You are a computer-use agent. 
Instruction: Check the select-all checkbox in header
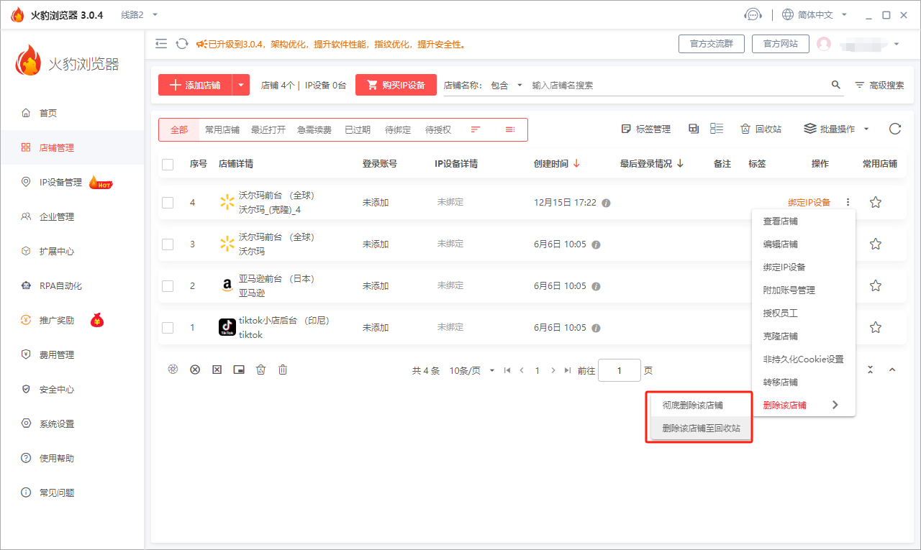[168, 164]
